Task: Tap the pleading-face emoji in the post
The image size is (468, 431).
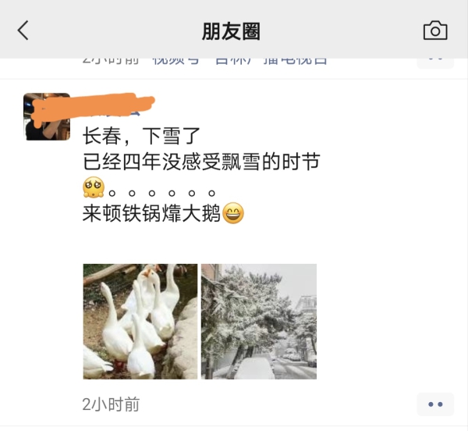Action: click(94, 187)
